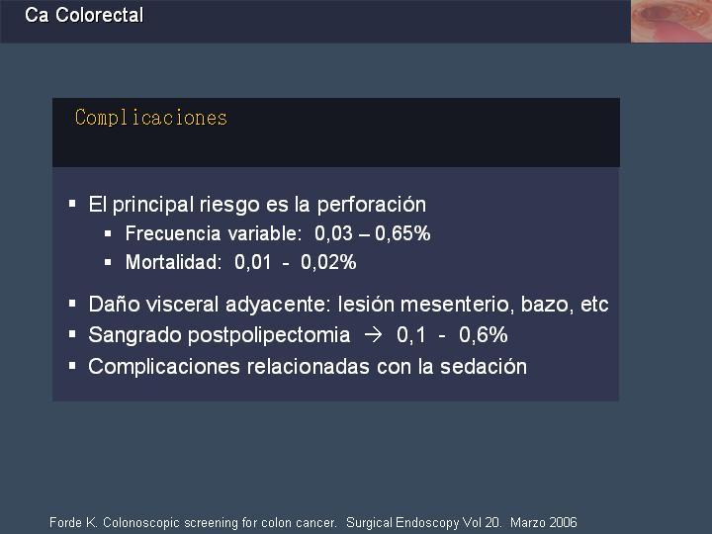Click the word 'Mortalidad:' in sub-bullet
The height and width of the screenshot is (534, 712).
(173, 262)
